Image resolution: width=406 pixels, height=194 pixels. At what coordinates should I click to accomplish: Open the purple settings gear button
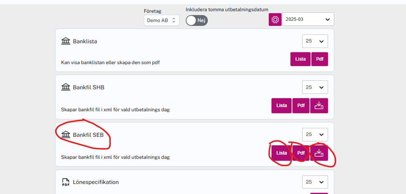pyautogui.click(x=275, y=20)
